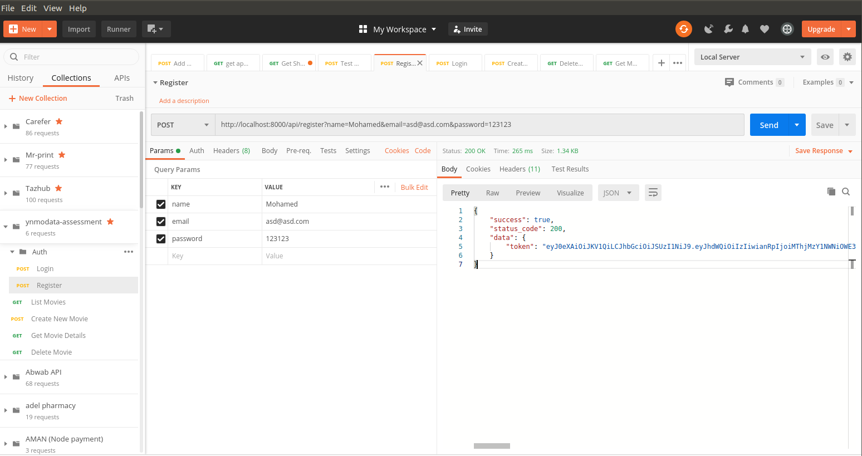Click the star on ynmodata-assessment collection
Image resolution: width=862 pixels, height=456 pixels.
click(x=110, y=222)
